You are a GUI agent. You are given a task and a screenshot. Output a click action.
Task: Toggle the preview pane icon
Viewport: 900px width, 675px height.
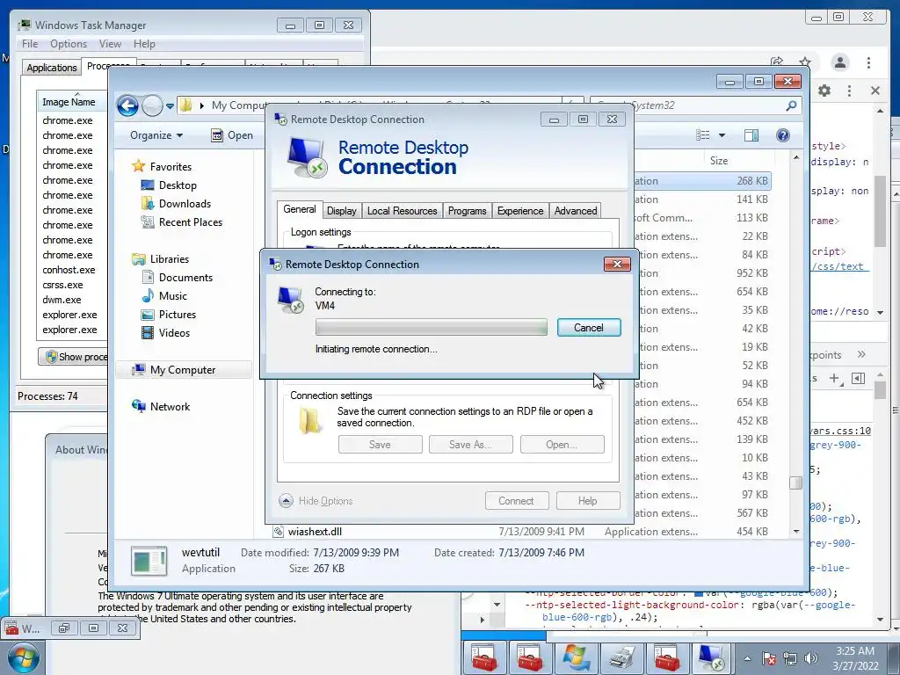point(751,134)
